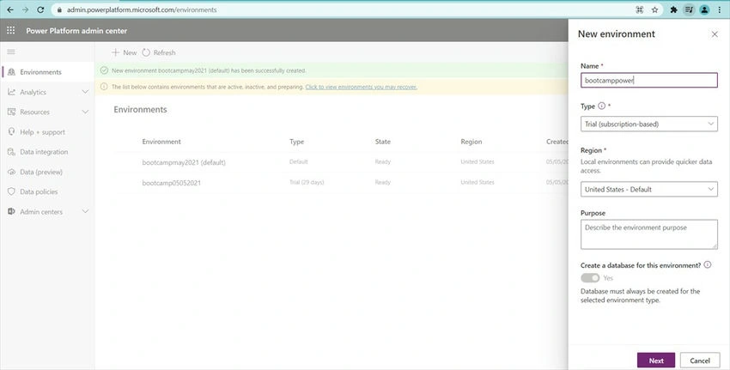The height and width of the screenshot is (370, 730).
Task: Open Environments in the sidebar
Action: coord(47,72)
